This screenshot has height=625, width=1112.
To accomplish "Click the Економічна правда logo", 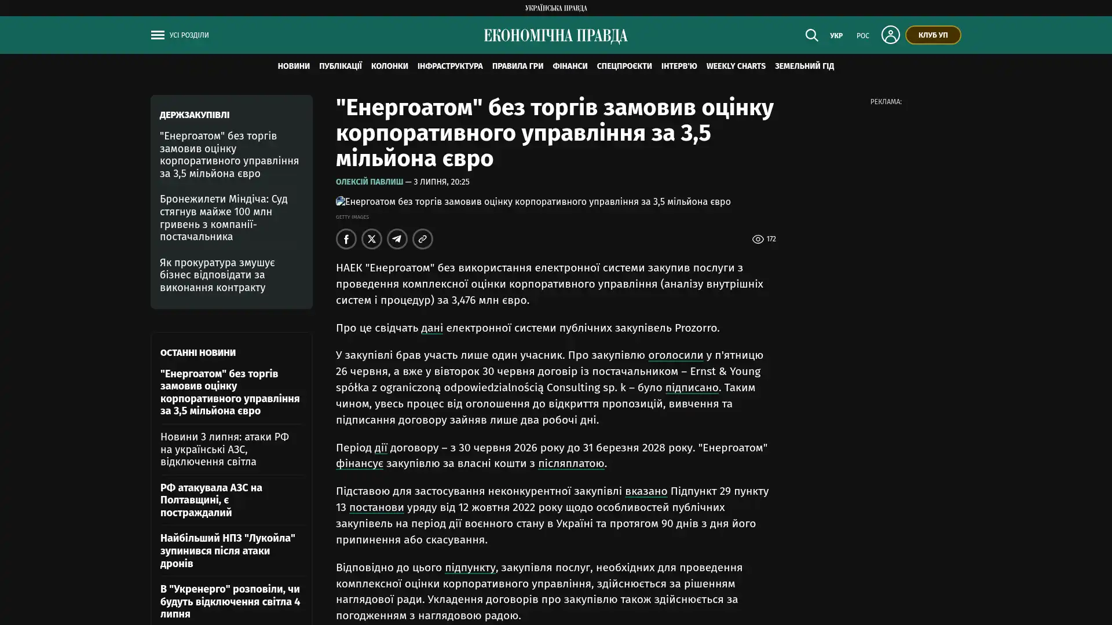I will (556, 36).
